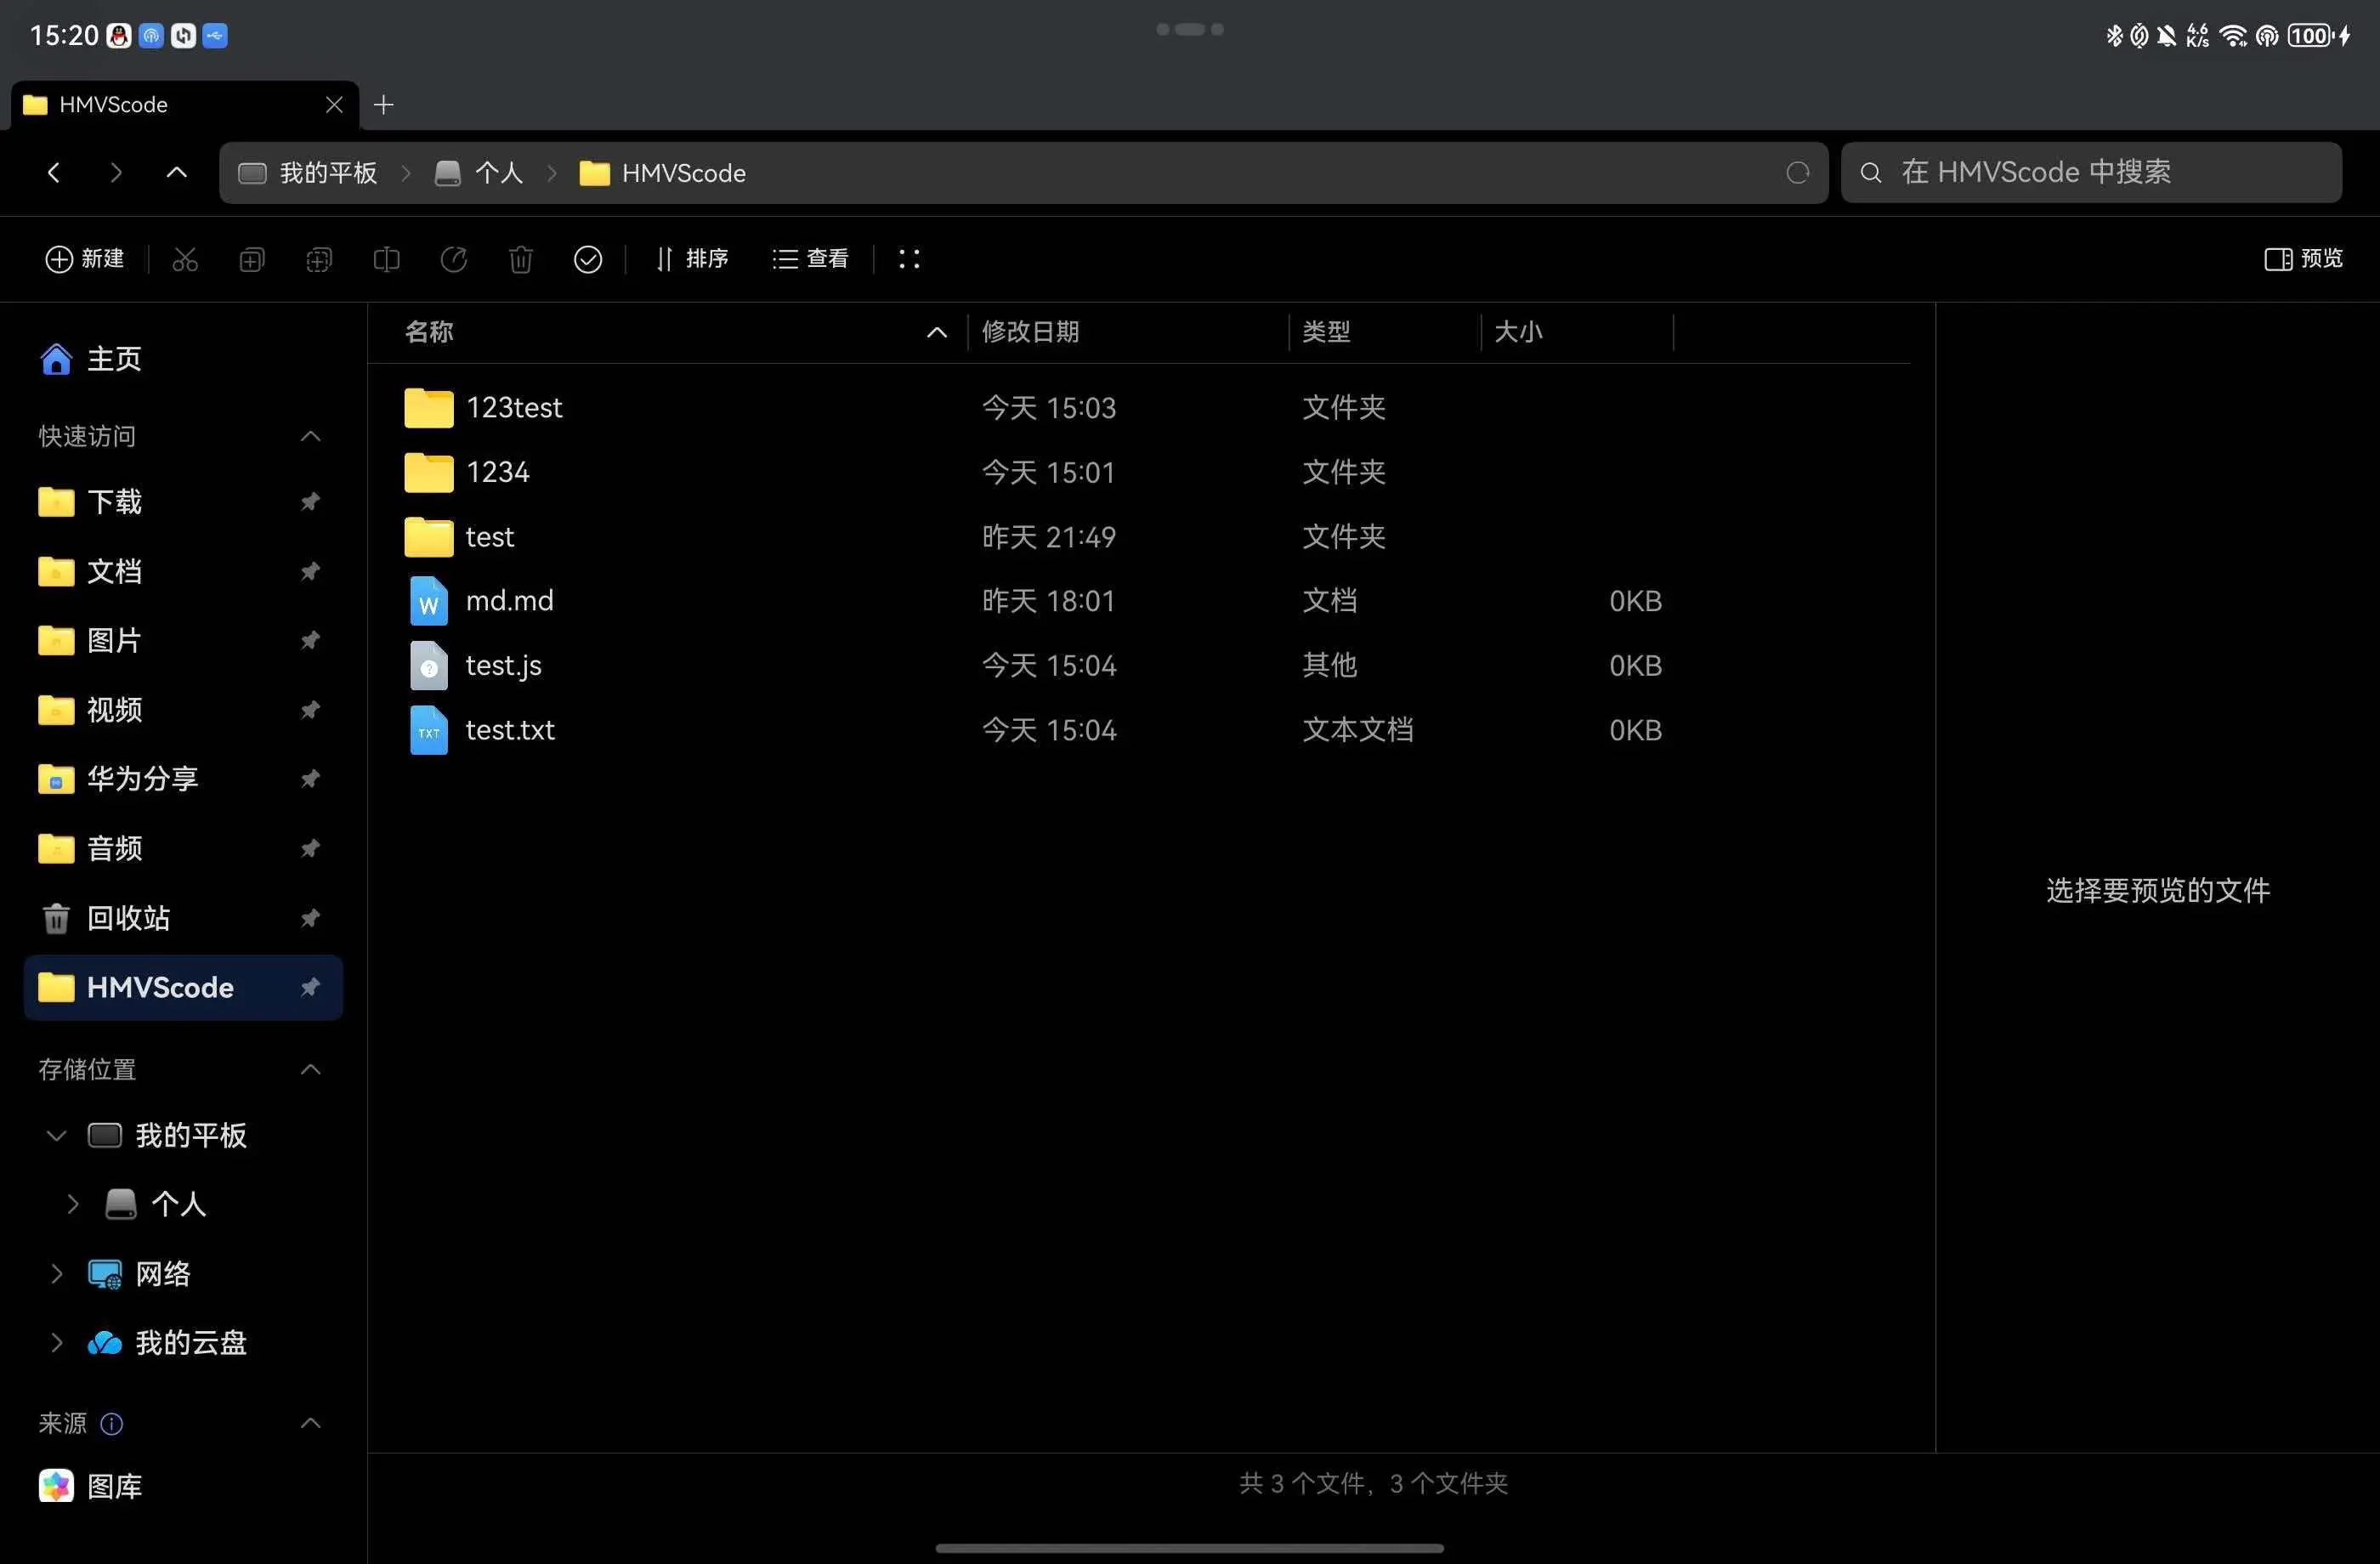Expand the 我的云盘 tree node
This screenshot has height=1564, width=2380.
tap(56, 1342)
